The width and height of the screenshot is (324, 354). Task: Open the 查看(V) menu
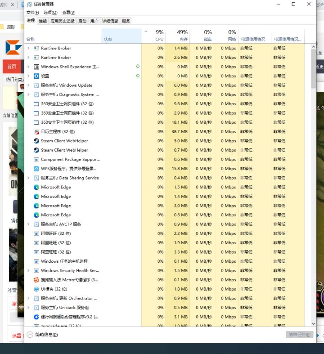point(69,13)
